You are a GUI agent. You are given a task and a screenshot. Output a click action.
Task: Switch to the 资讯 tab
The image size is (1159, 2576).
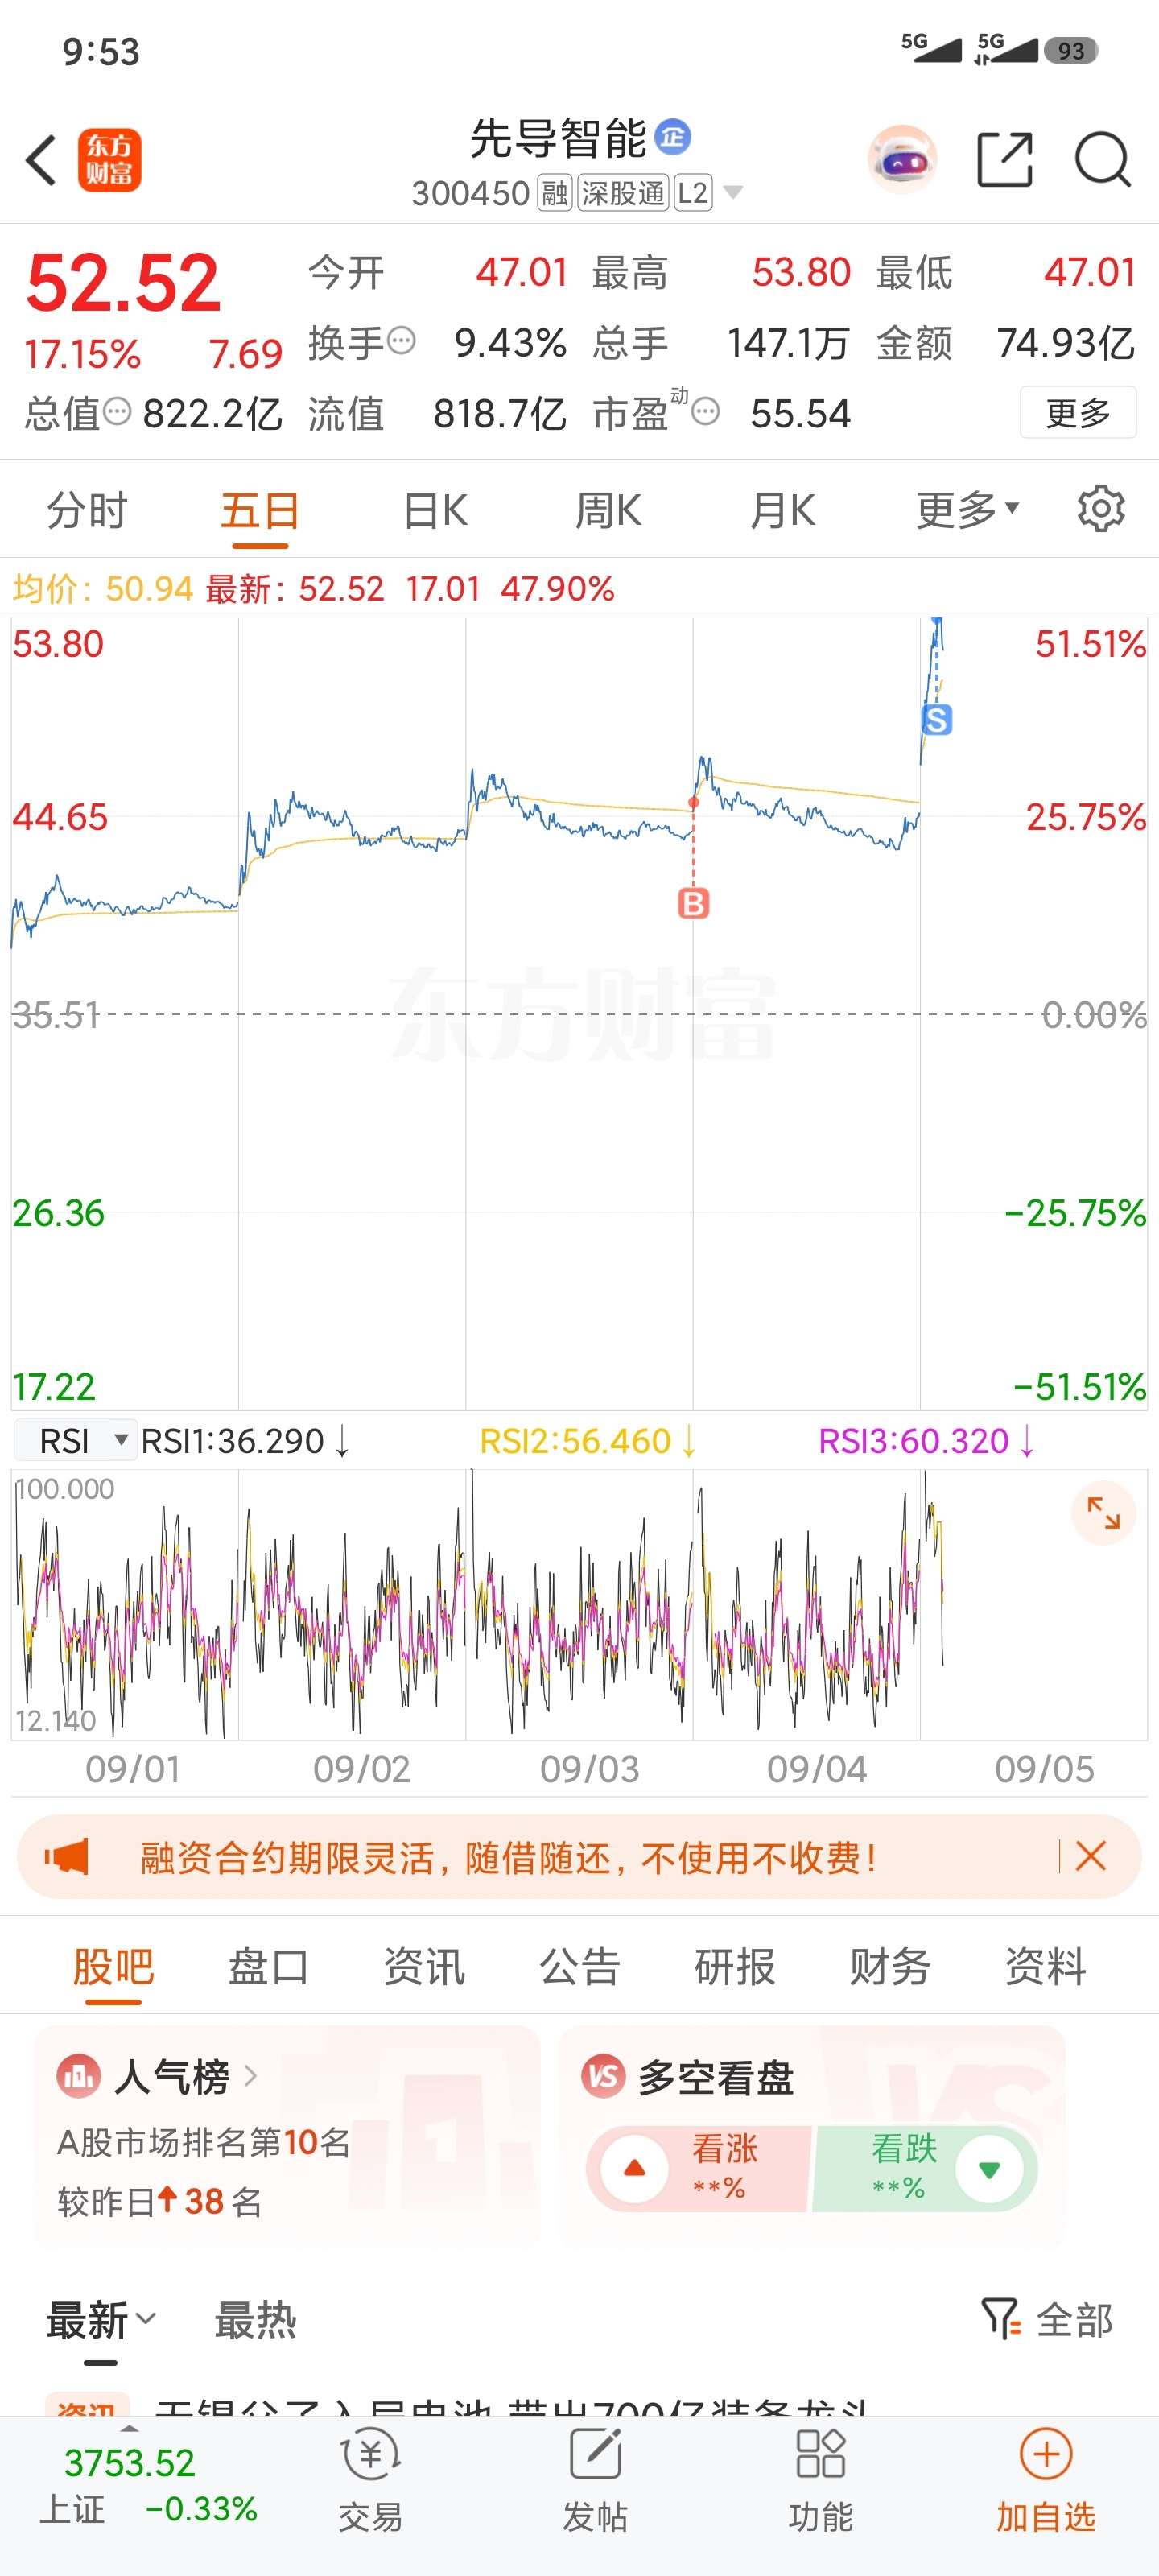[x=424, y=1966]
